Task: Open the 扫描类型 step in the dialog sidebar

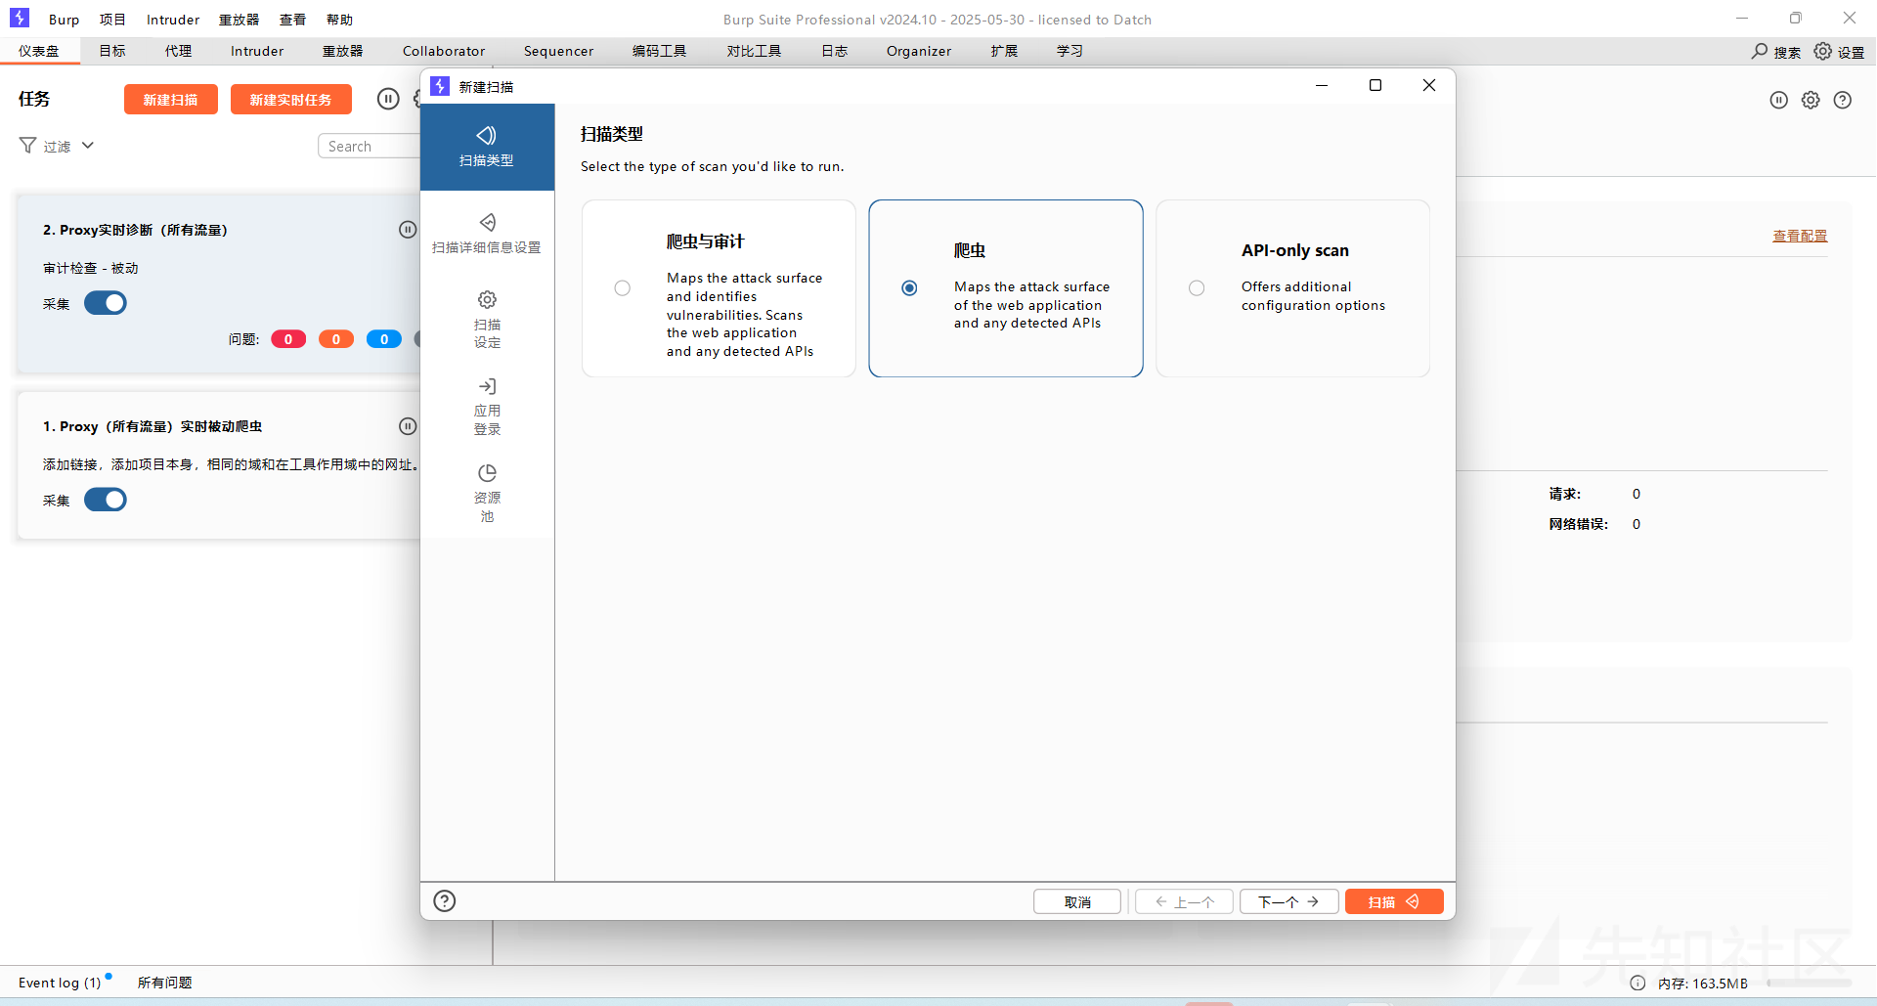Action: [487, 147]
